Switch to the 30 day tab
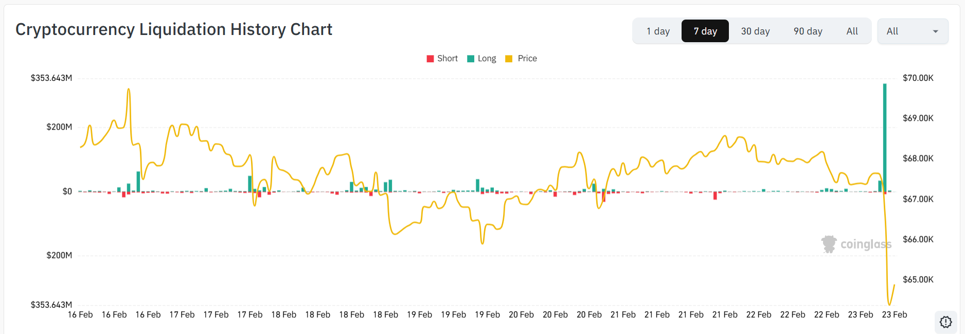965x334 pixels. [x=755, y=31]
